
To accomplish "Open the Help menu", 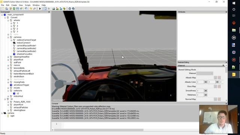I will pos(43,5).
